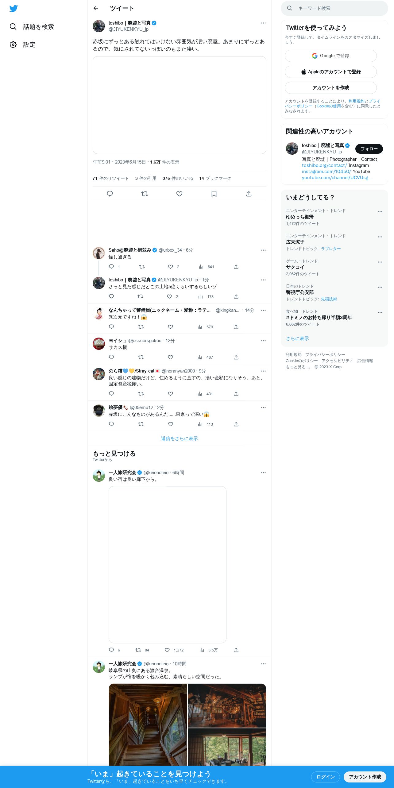Click the キーワード検索 search field
The width and height of the screenshot is (394, 788).
tap(334, 8)
